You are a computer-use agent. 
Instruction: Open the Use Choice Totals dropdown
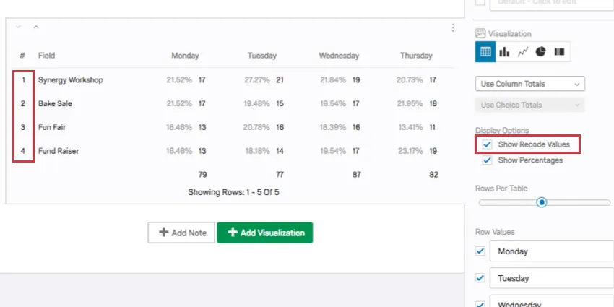[529, 105]
